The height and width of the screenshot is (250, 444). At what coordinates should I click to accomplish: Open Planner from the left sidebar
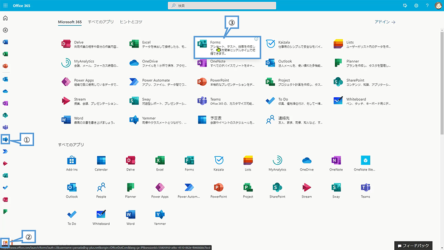[5, 211]
